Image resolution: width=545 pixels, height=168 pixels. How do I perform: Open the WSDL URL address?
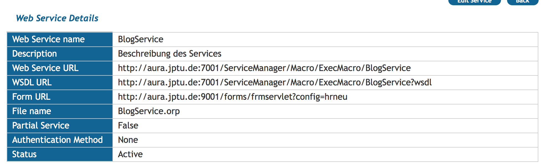coord(275,82)
